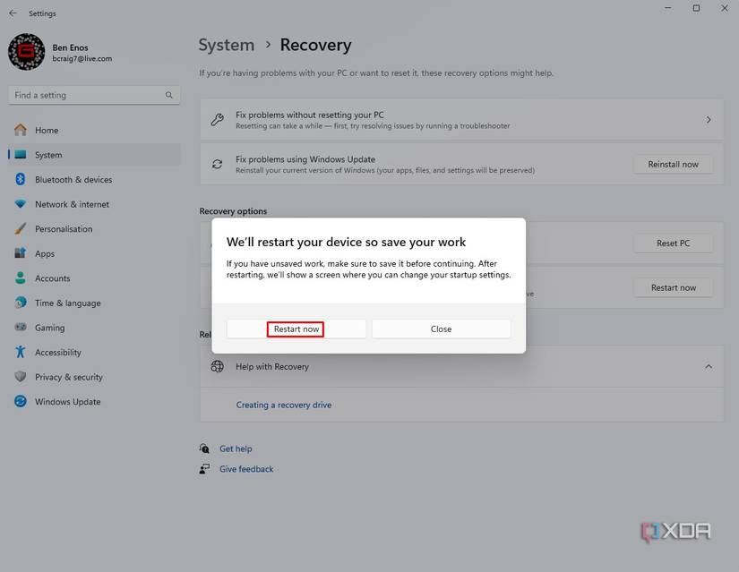Click the Apps icon in sidebar
This screenshot has height=572, width=739.
pyautogui.click(x=21, y=253)
